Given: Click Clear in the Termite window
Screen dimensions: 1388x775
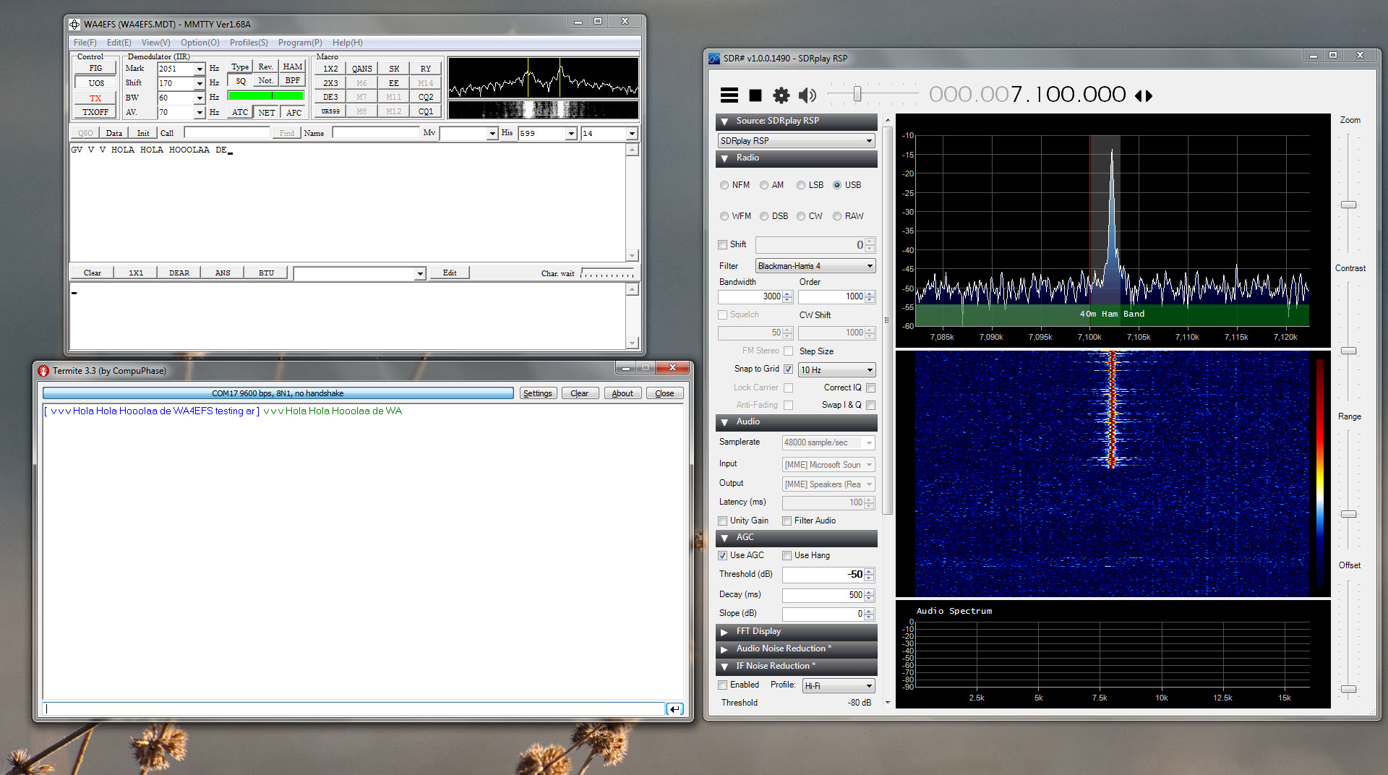Looking at the screenshot, I should pyautogui.click(x=580, y=393).
